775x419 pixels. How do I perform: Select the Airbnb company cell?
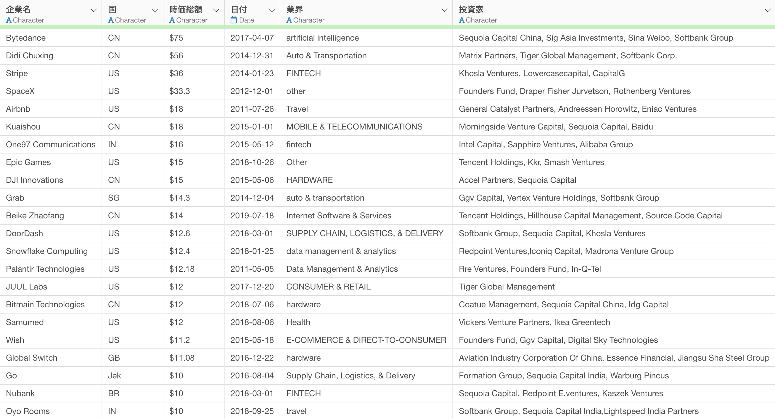[x=51, y=109]
